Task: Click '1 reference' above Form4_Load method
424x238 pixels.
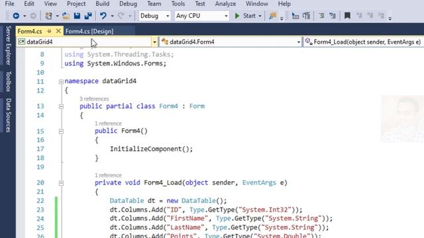Action: coord(108,175)
